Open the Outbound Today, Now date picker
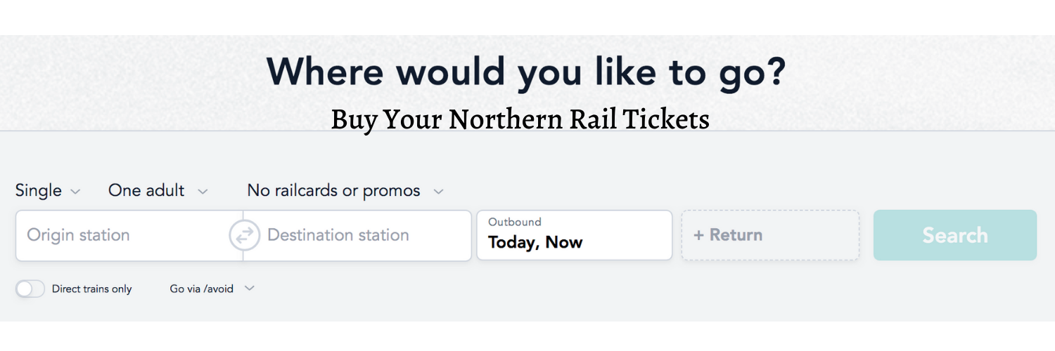Viewport: 1055px width, 351px height. coord(575,235)
